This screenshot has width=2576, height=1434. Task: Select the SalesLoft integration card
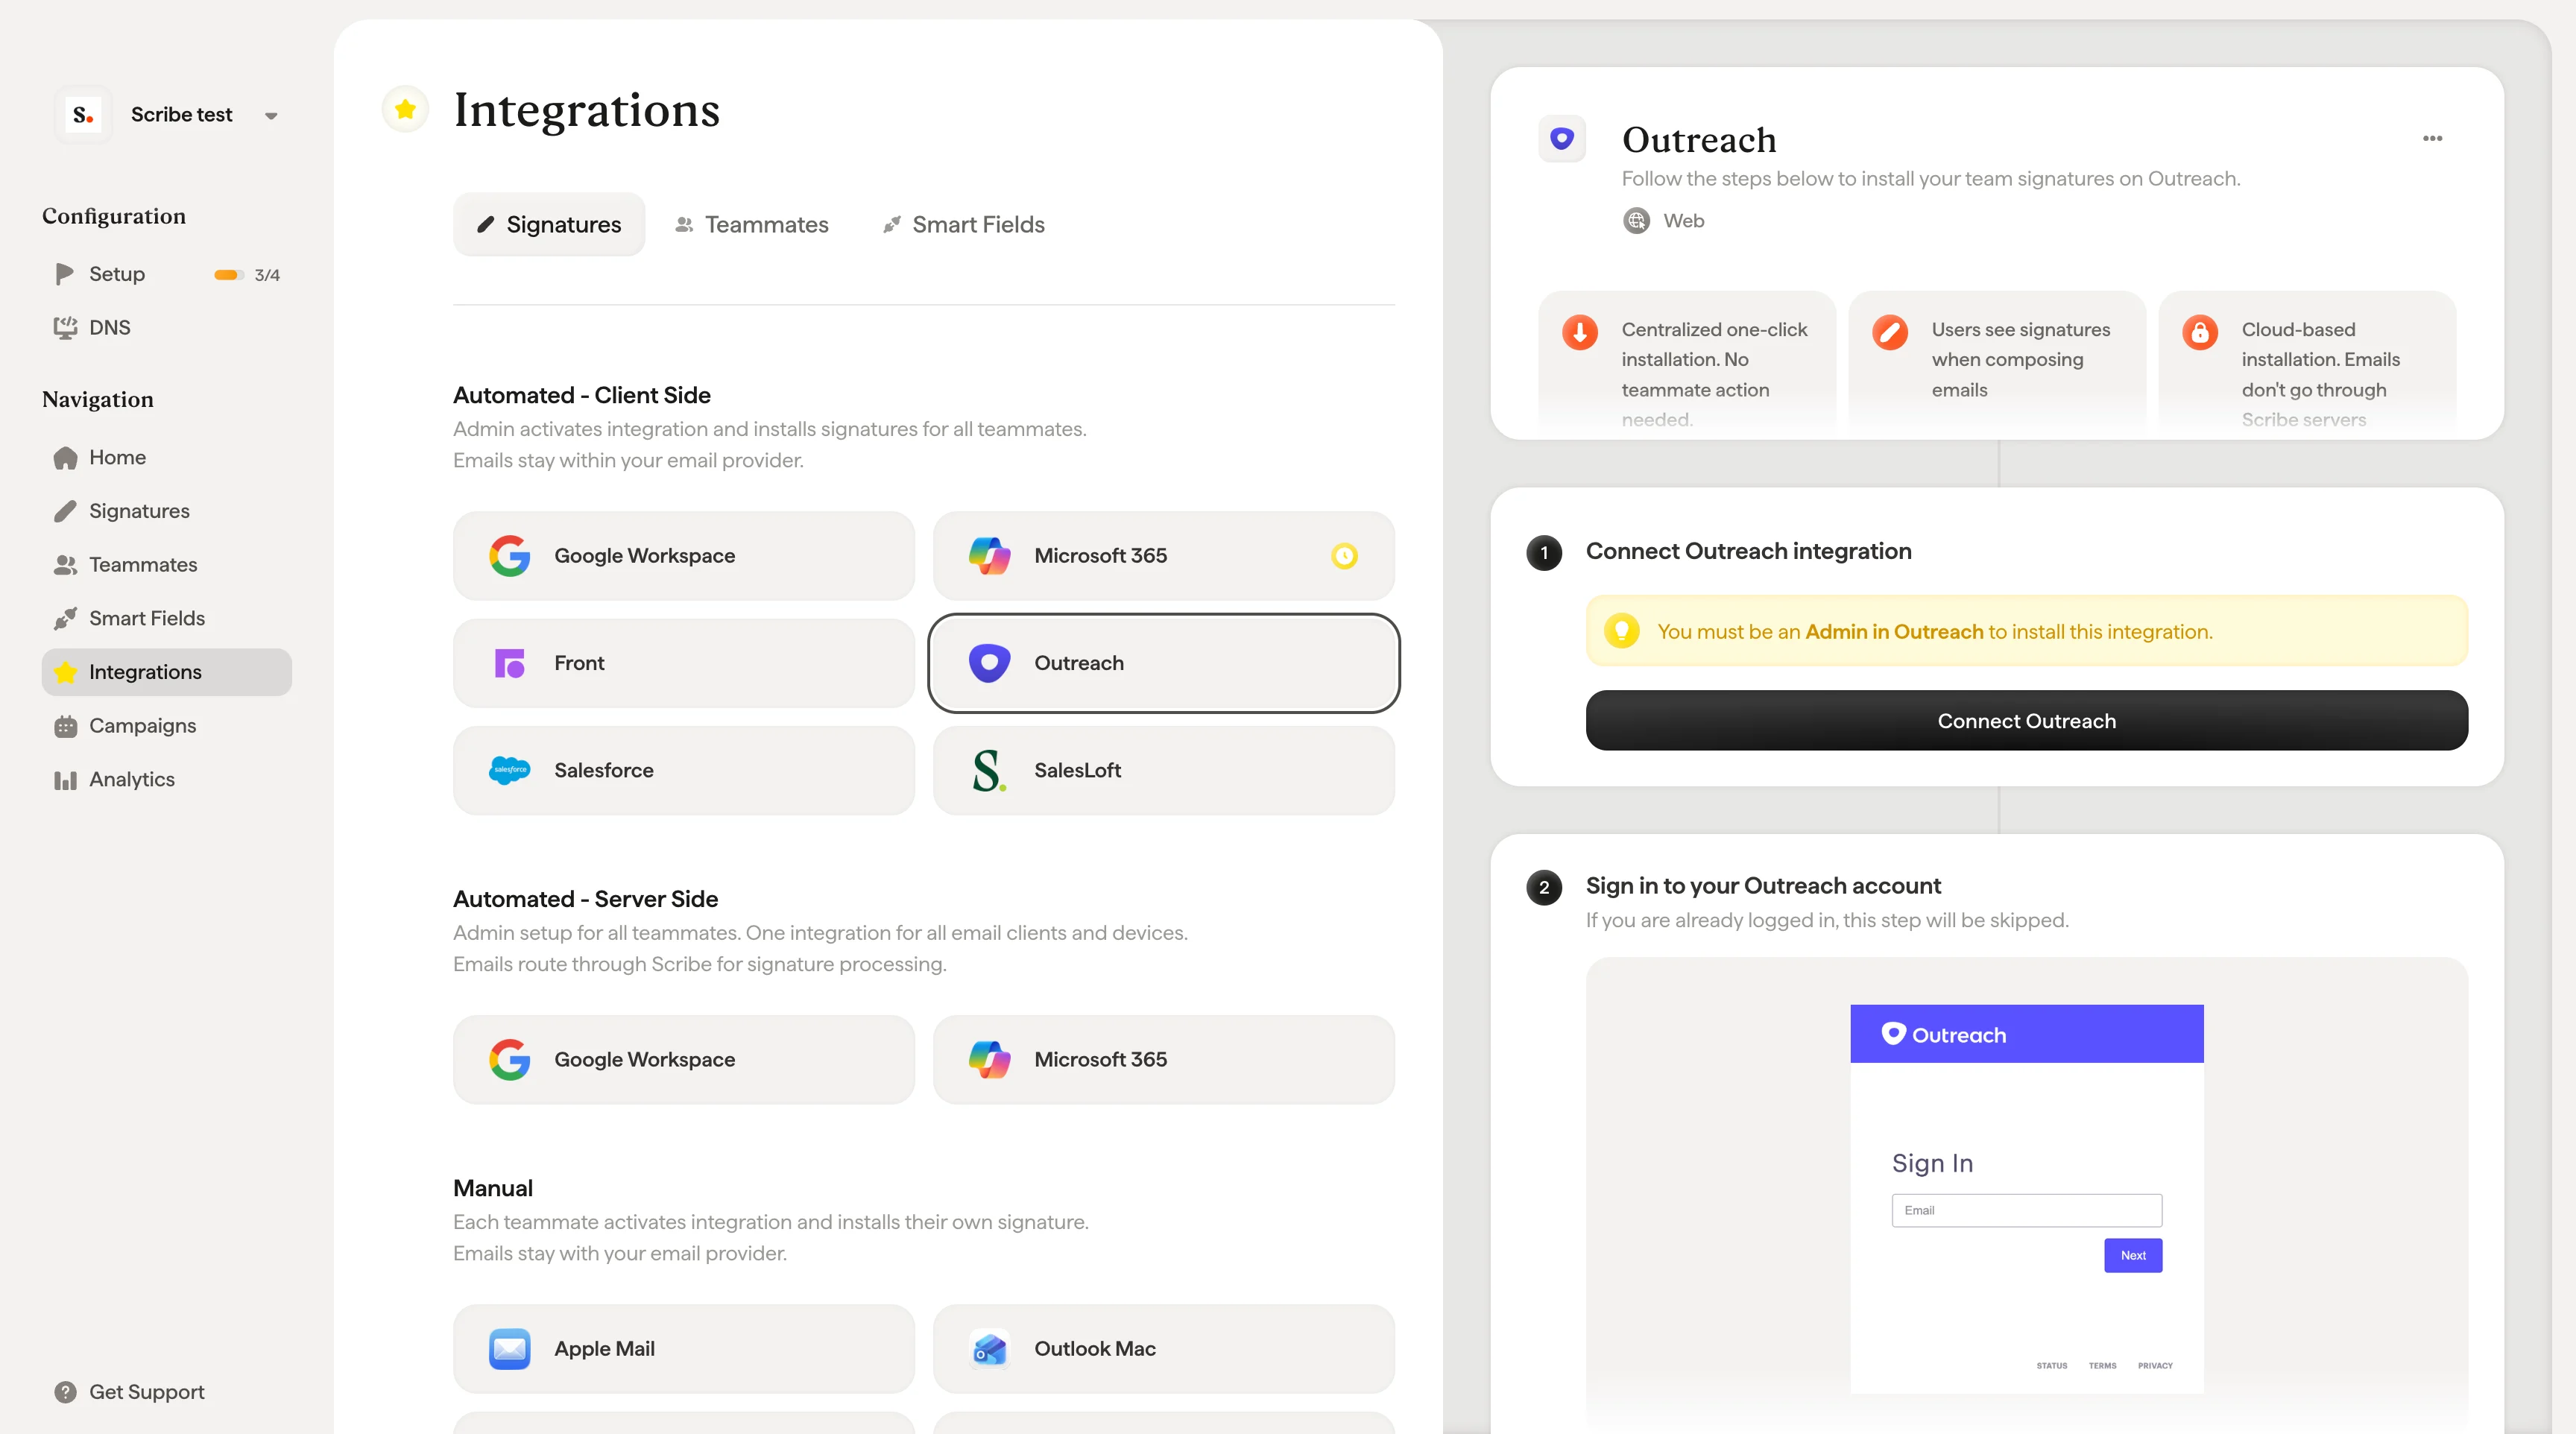tap(1164, 770)
